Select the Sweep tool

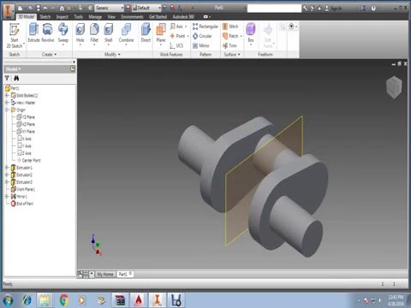click(63, 33)
